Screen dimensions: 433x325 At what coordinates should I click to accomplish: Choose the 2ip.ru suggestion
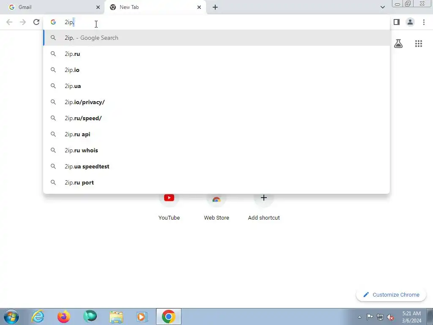coord(216,54)
